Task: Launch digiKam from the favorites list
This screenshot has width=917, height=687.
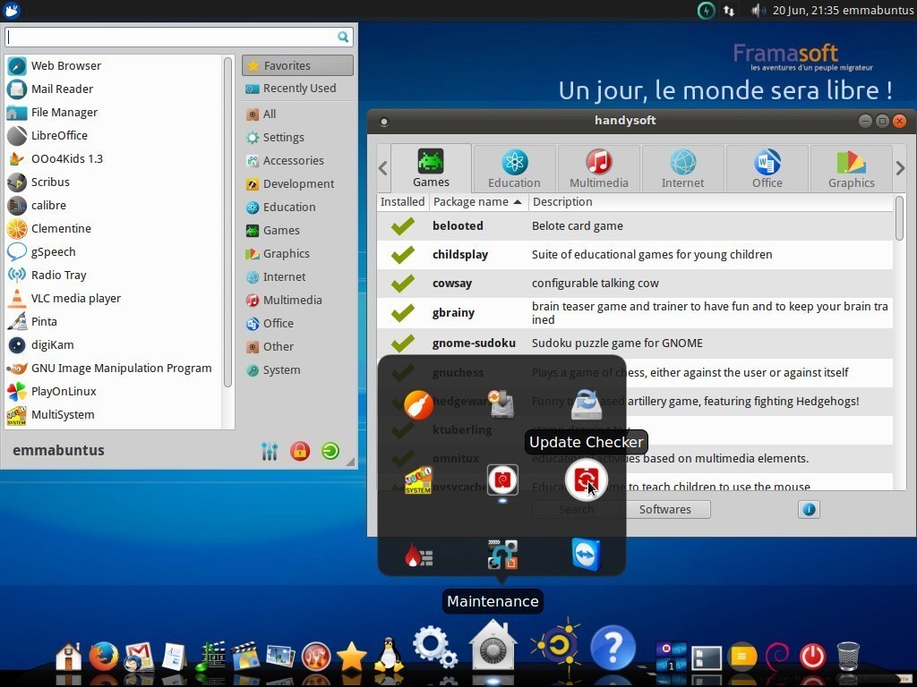Action: click(x=114, y=344)
